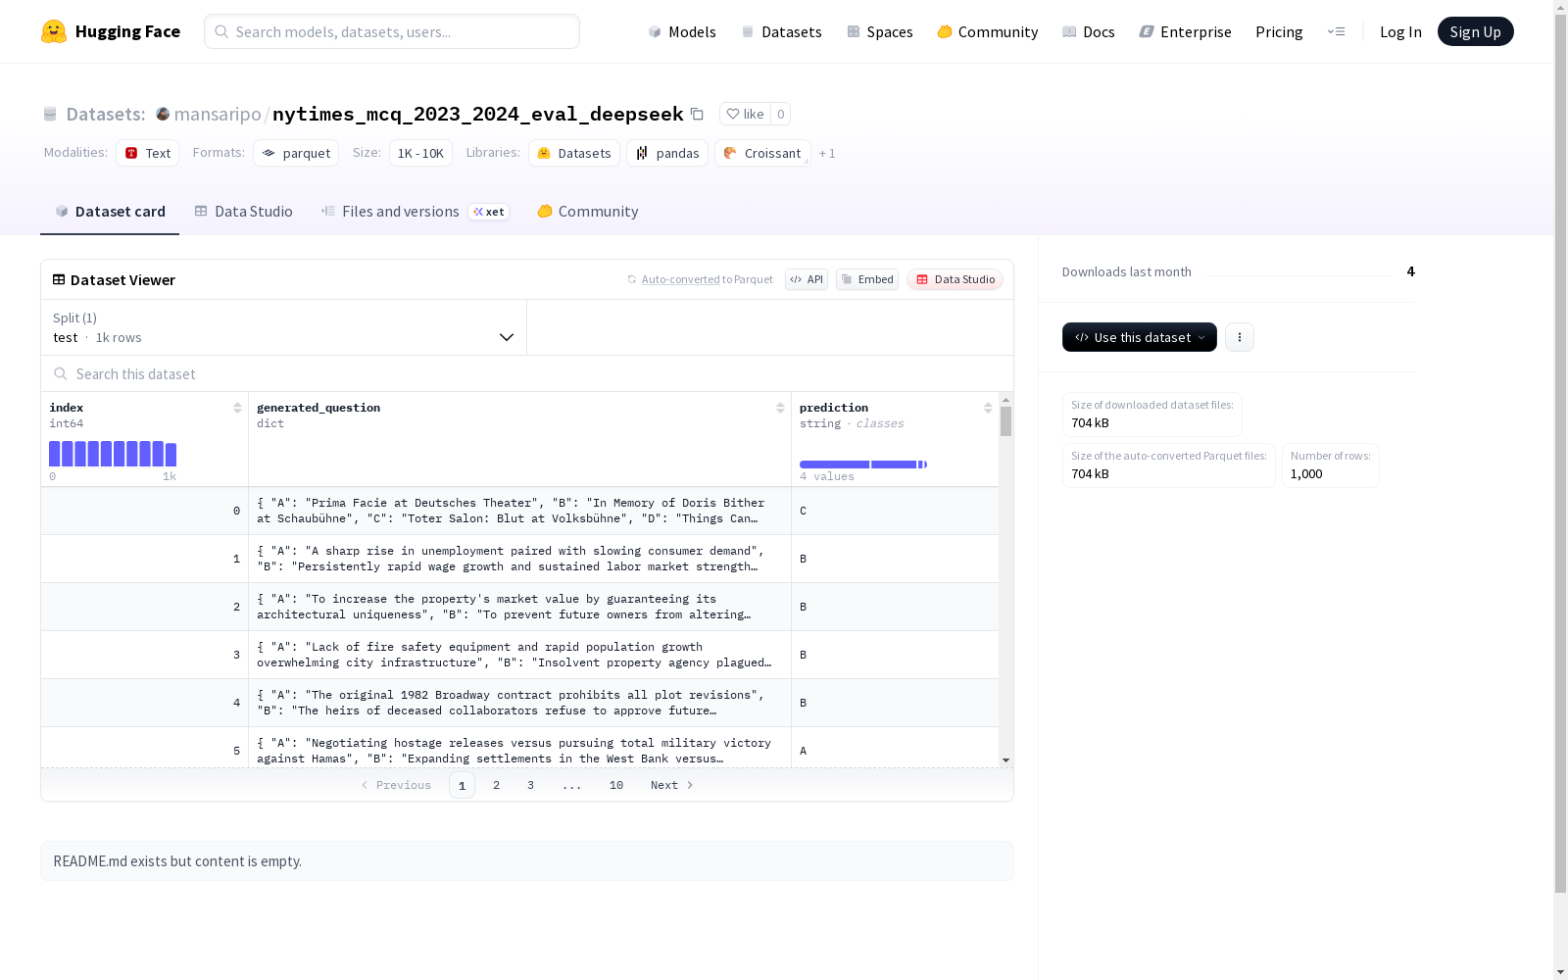Viewport: 1568px width, 980px height.
Task: Click the red Data Studio button
Action: [955, 279]
